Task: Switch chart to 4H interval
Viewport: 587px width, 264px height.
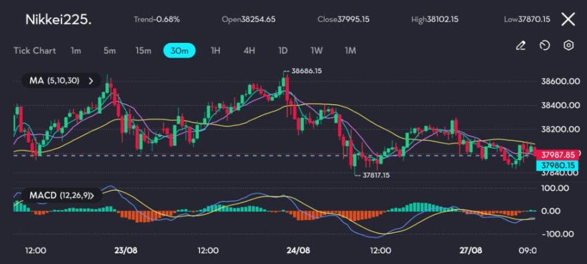Action: click(x=249, y=50)
